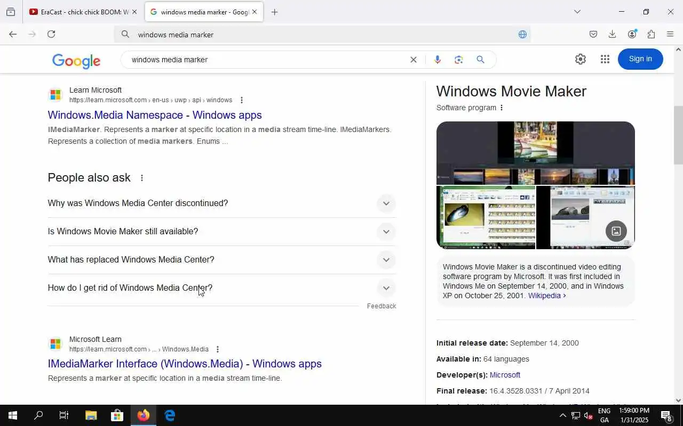Go back to previous page

[13, 34]
